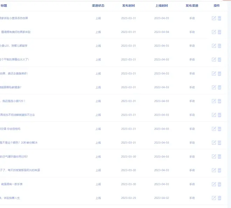Viewport: 231px width, 208px height.
Task: Remove the '体验按摩人生' row with trash icon
Action: point(219,198)
